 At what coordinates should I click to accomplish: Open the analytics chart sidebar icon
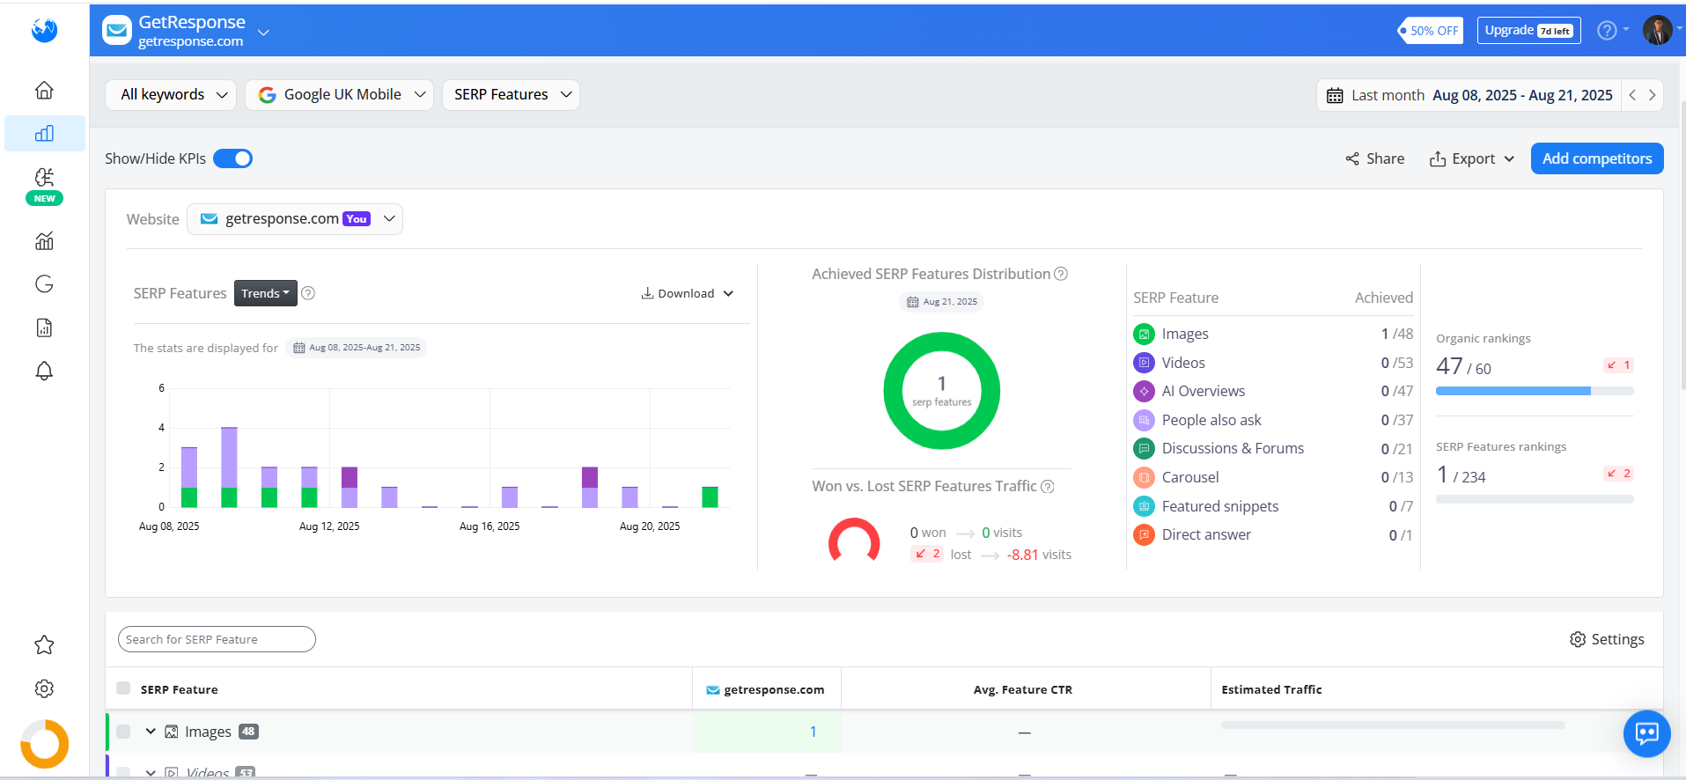coord(44,240)
